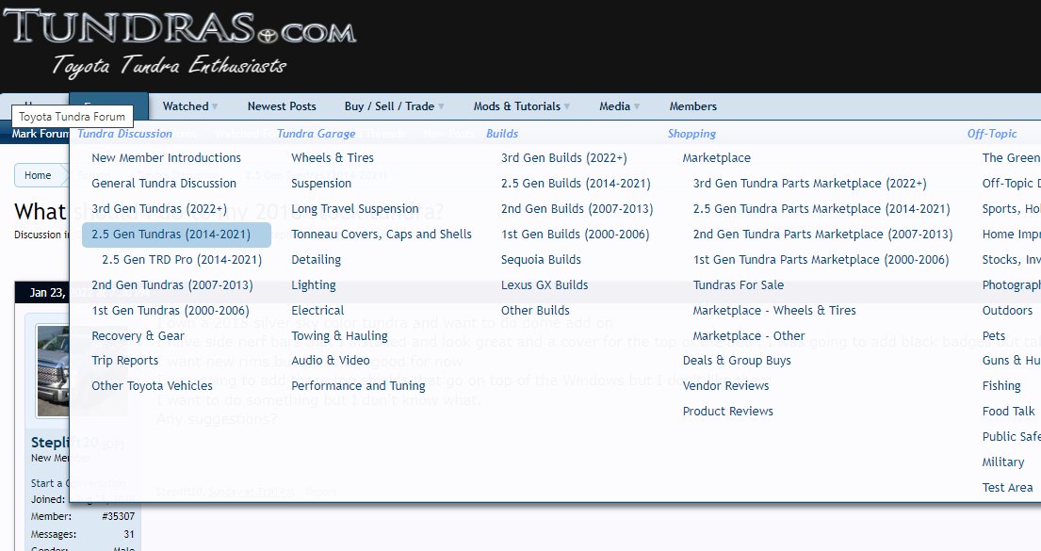Open the Detailing forum
1041x551 pixels.
coord(316,260)
